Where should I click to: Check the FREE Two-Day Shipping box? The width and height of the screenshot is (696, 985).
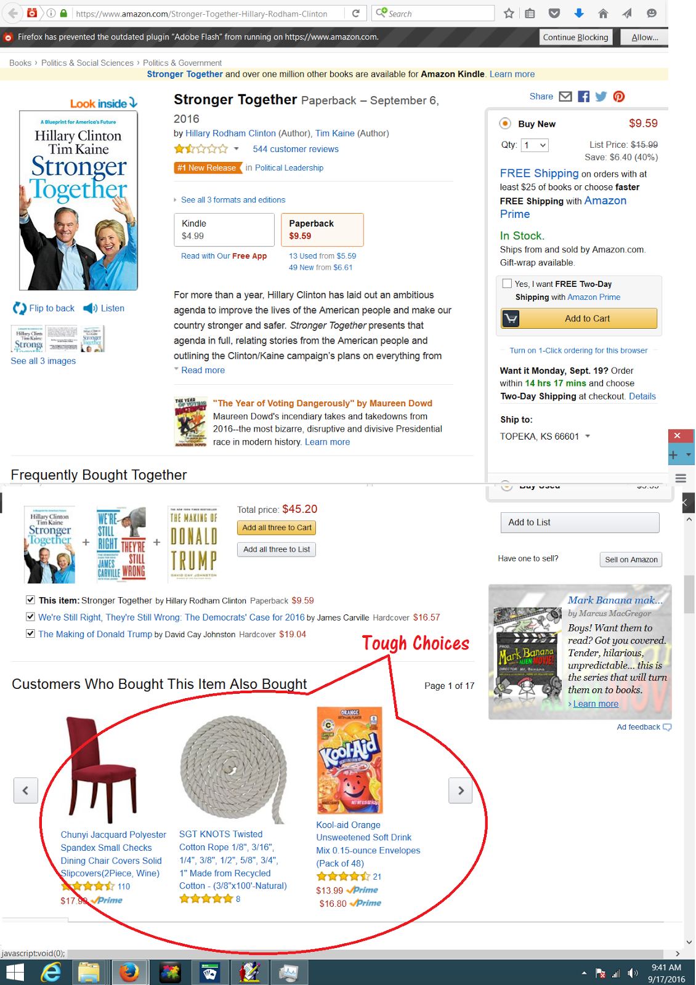pyautogui.click(x=507, y=284)
